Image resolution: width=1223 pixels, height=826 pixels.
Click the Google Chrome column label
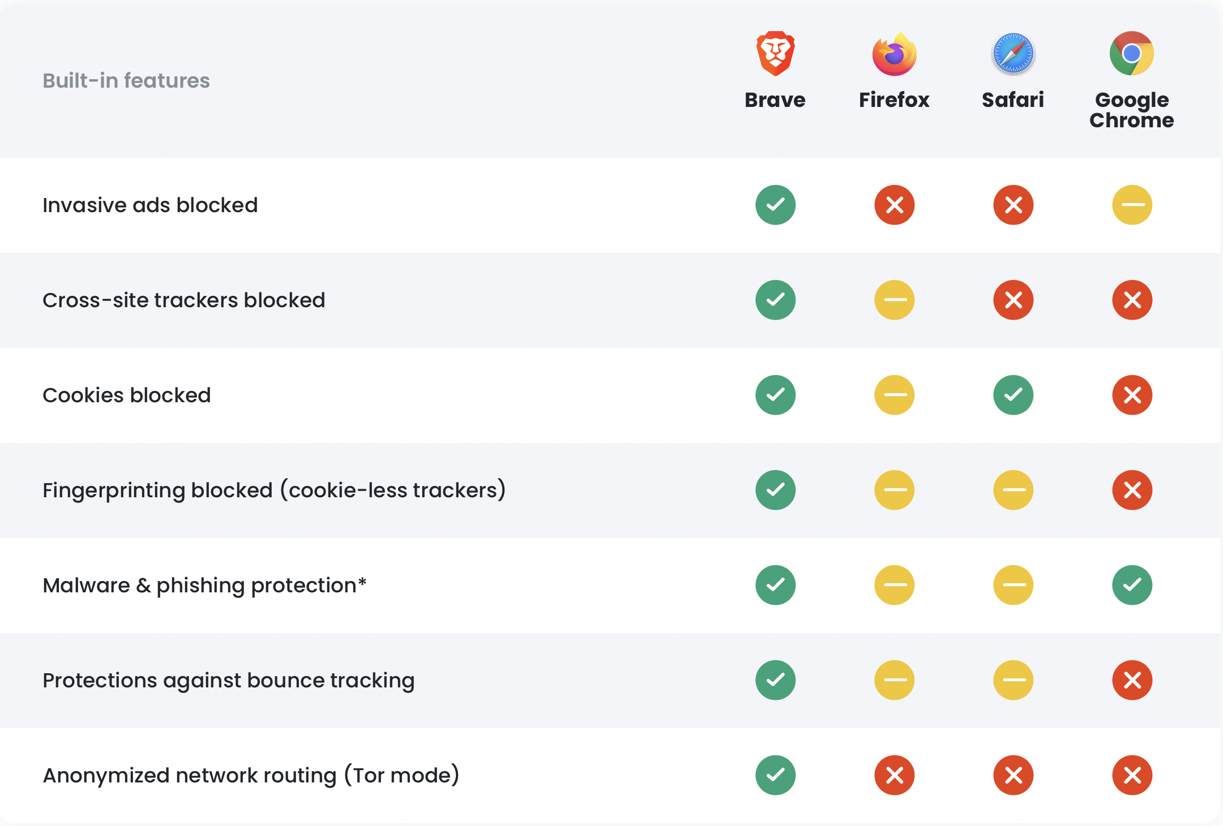tap(1132, 110)
